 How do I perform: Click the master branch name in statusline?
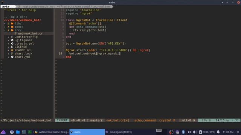coord(96,120)
